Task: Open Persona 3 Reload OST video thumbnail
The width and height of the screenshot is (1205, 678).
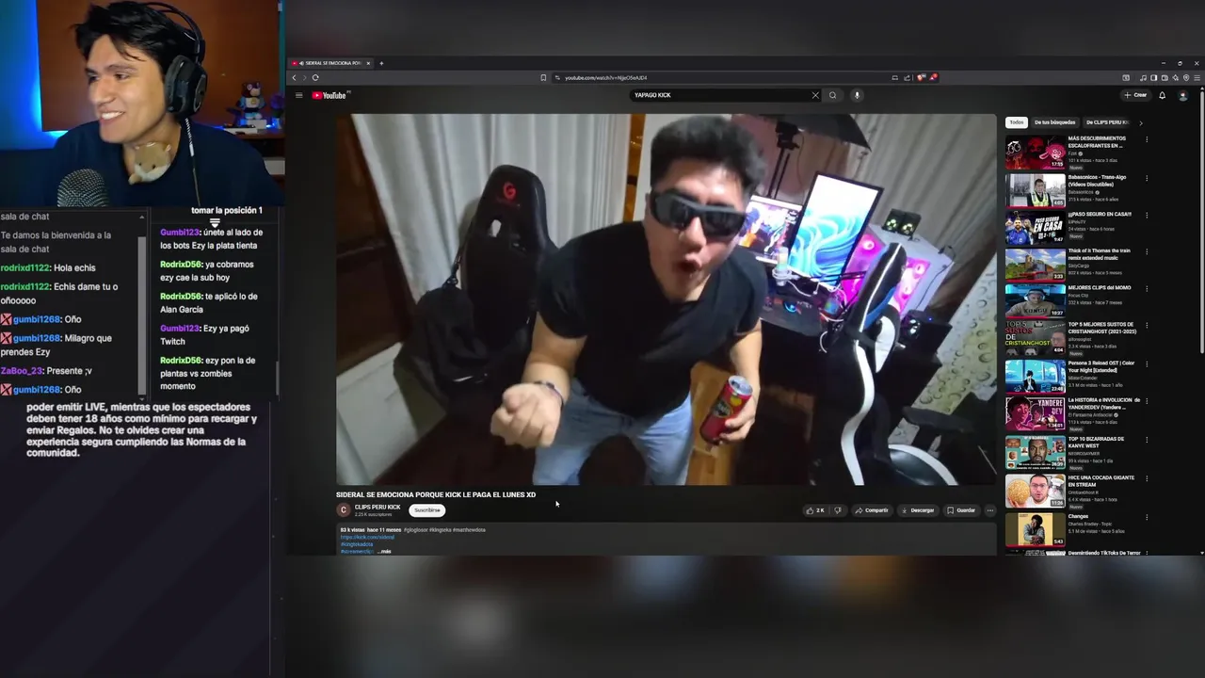Action: coord(1035,376)
